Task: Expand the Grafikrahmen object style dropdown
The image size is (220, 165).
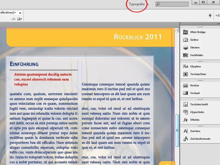Action: click(20, 13)
